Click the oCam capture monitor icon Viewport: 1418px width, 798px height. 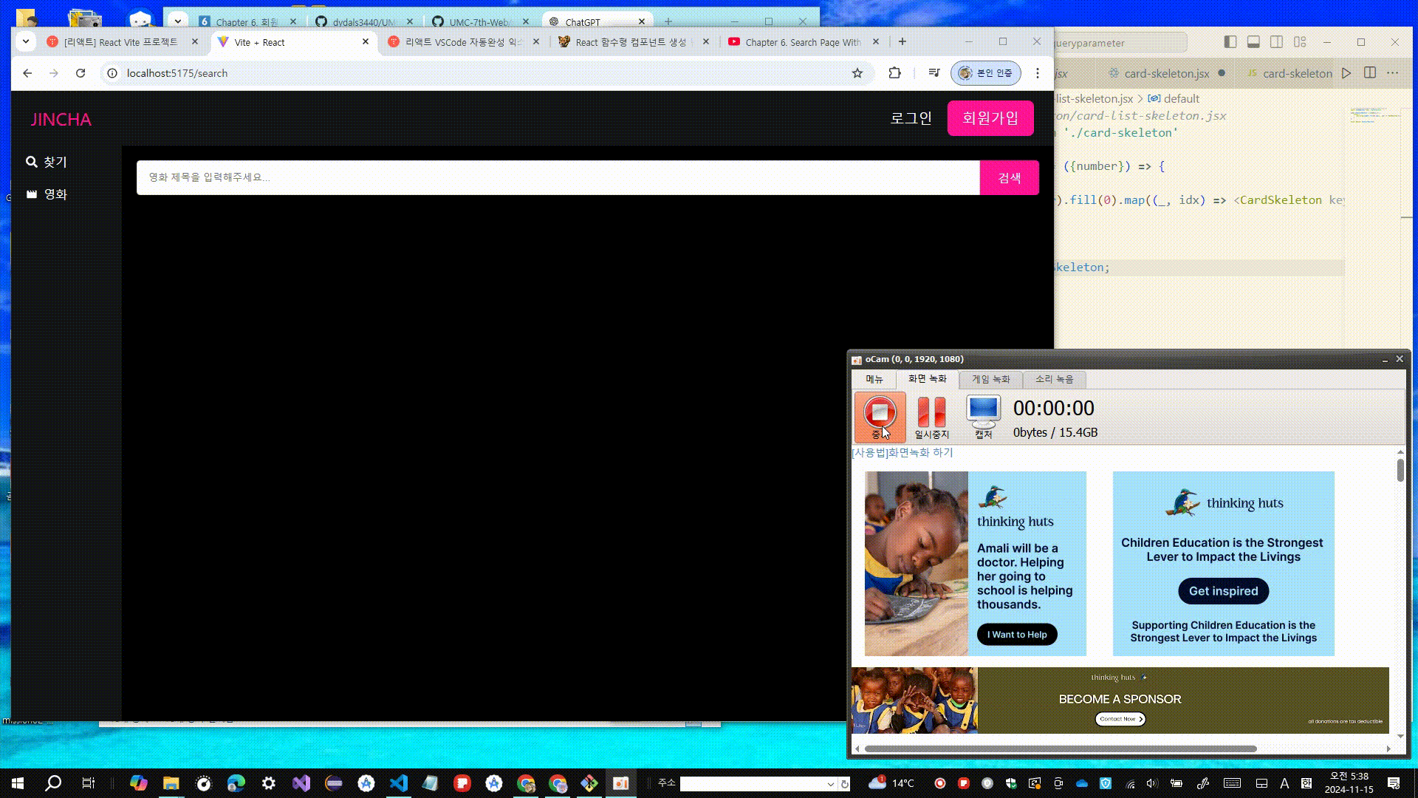(x=983, y=417)
